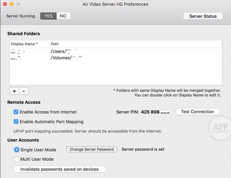This screenshot has height=178, width=231.
Task: Close the preferences window with red button
Action: 5,4
